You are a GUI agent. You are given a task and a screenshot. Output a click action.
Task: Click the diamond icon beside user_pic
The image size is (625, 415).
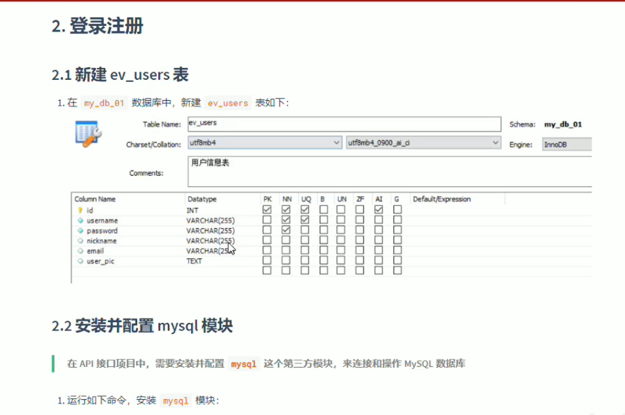coord(80,261)
